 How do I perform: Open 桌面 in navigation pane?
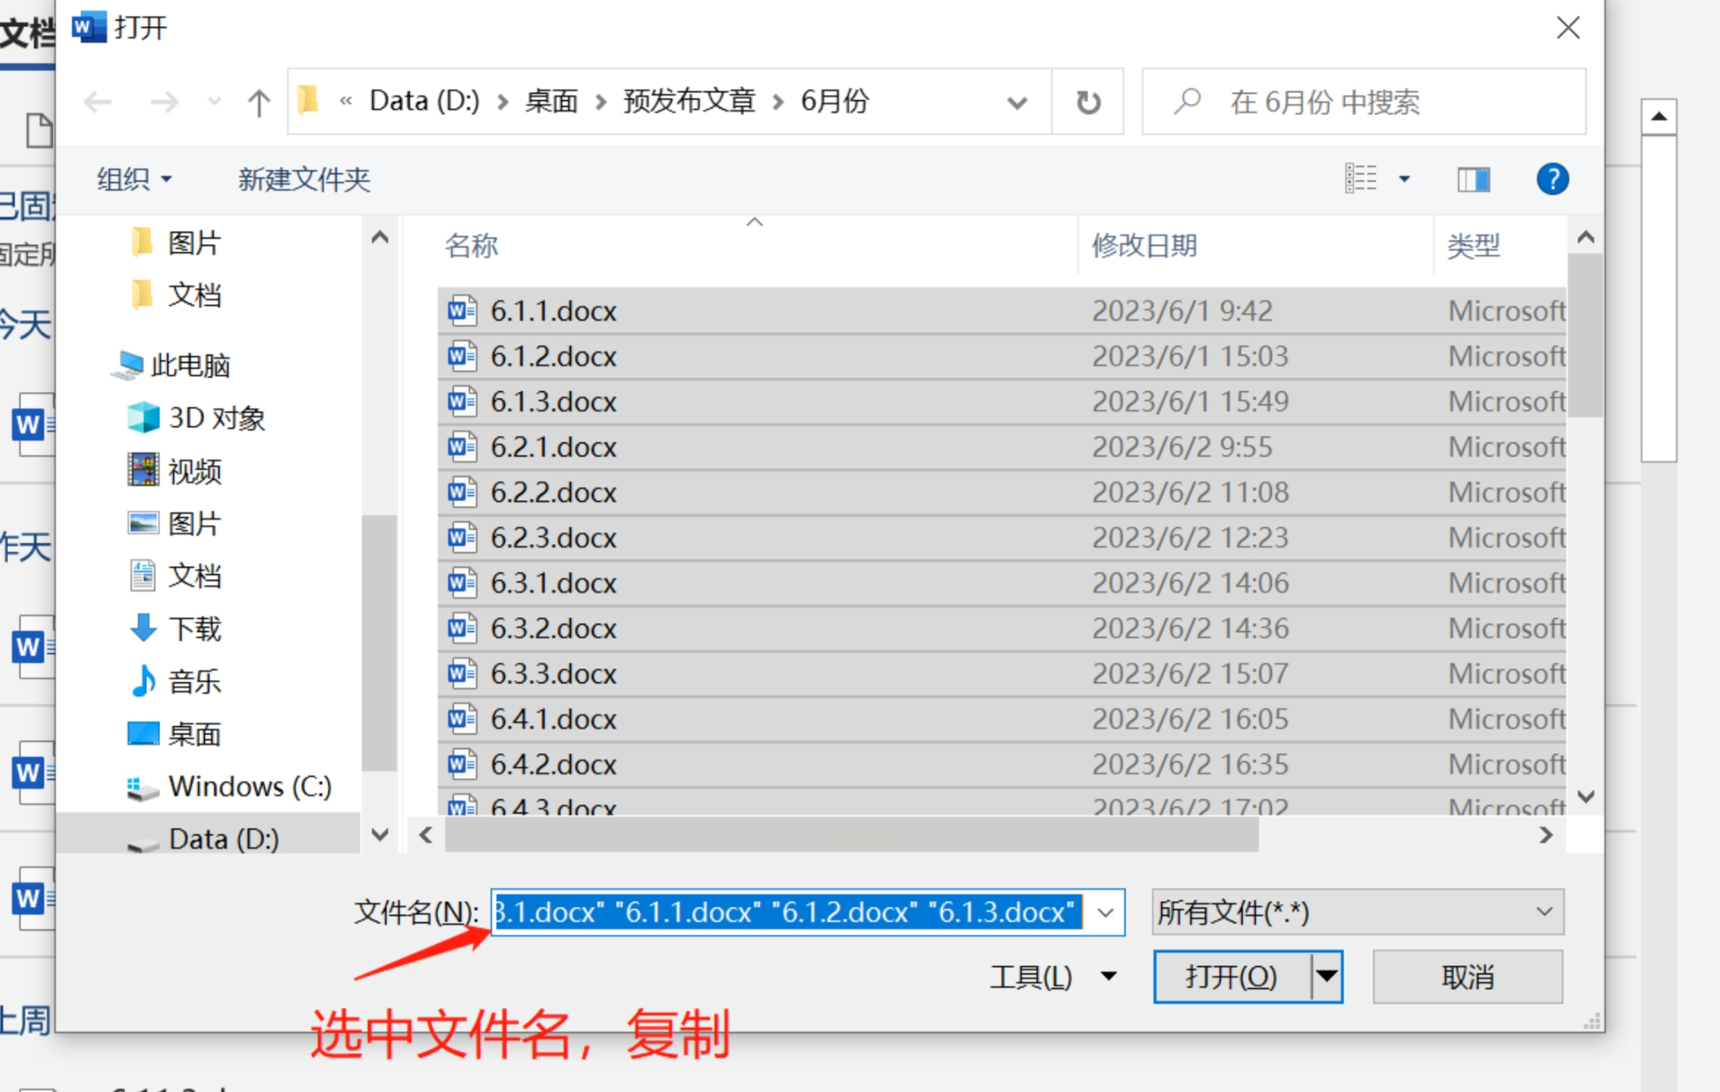(174, 733)
